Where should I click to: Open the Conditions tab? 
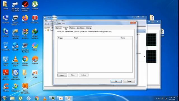pyautogui.click(x=81, y=28)
